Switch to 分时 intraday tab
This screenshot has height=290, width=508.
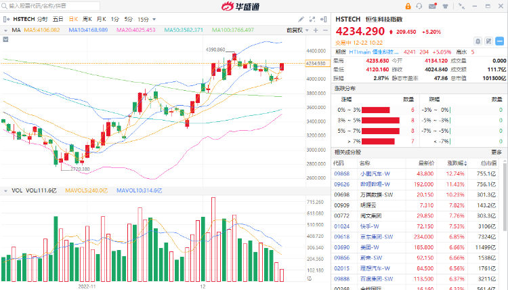click(x=42, y=19)
